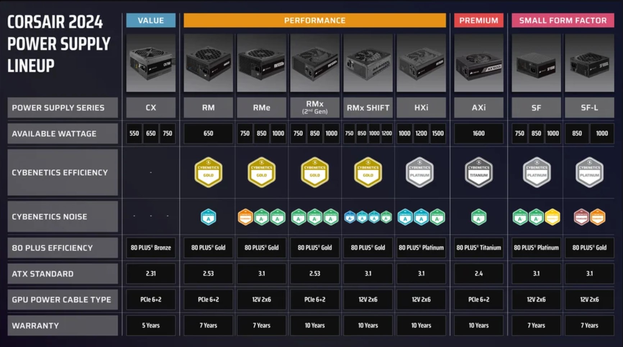The width and height of the screenshot is (623, 347).
Task: Click the SF-L Cybenetics Platinum efficiency badge
Action: tap(590, 172)
